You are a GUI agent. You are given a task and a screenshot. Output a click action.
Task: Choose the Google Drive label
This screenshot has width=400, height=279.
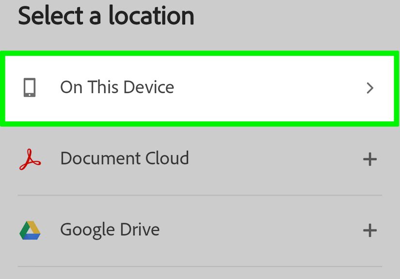(x=110, y=230)
